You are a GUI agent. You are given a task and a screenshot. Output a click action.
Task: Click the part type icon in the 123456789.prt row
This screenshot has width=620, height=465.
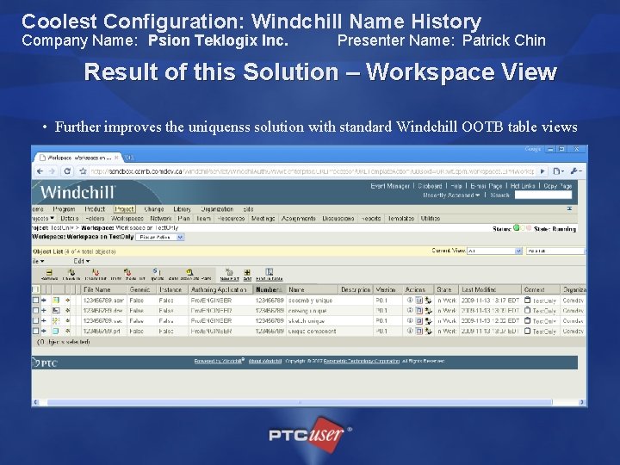tap(56, 331)
